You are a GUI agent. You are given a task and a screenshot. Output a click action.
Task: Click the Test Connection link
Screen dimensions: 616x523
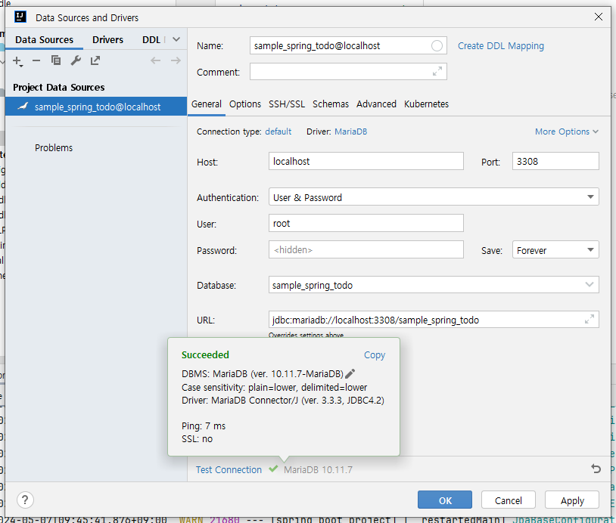click(x=229, y=469)
